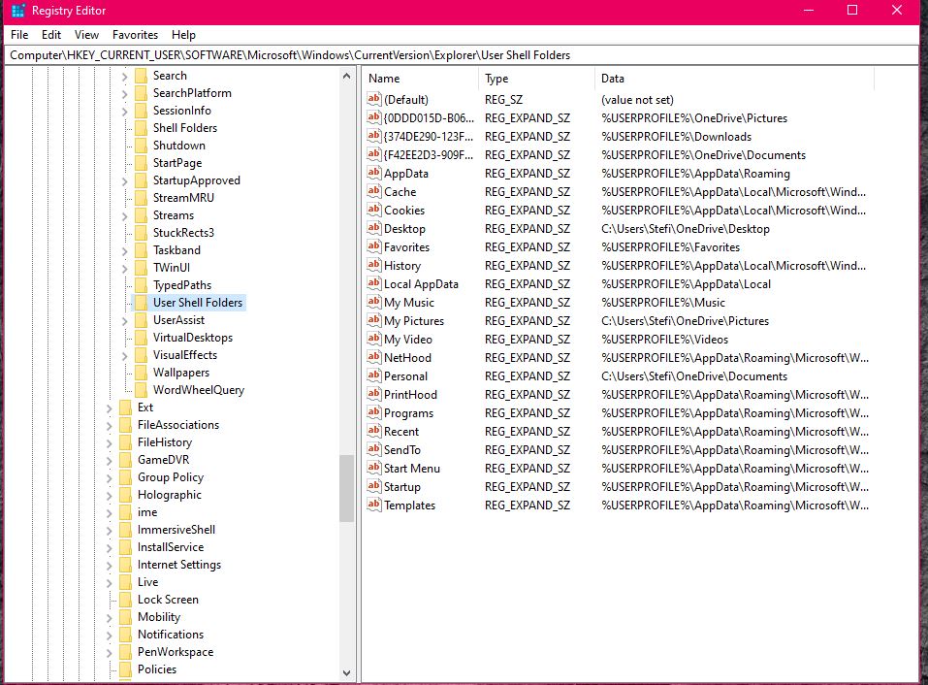This screenshot has width=928, height=685.
Task: Open the View menu
Action: 86,34
